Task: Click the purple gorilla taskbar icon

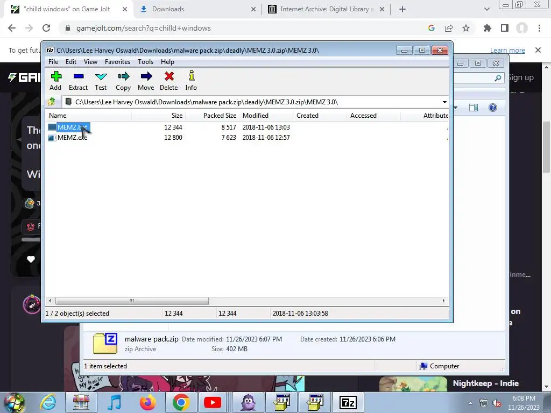Action: (249, 402)
